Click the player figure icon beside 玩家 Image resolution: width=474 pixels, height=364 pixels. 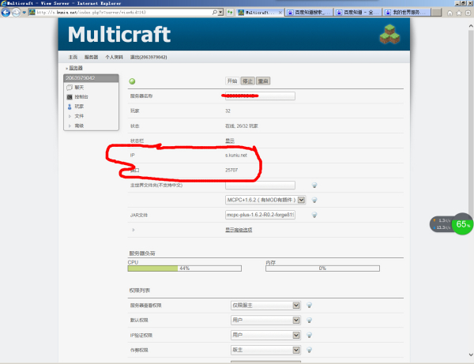[x=70, y=107]
